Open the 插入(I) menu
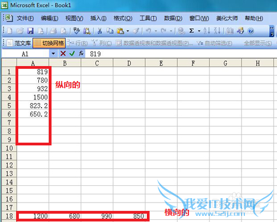Viewport: 277px width, 222px height. pos(98,18)
